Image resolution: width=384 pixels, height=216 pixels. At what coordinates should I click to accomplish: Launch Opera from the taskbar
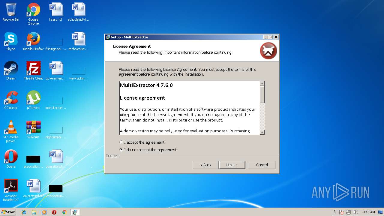[x=54, y=212]
